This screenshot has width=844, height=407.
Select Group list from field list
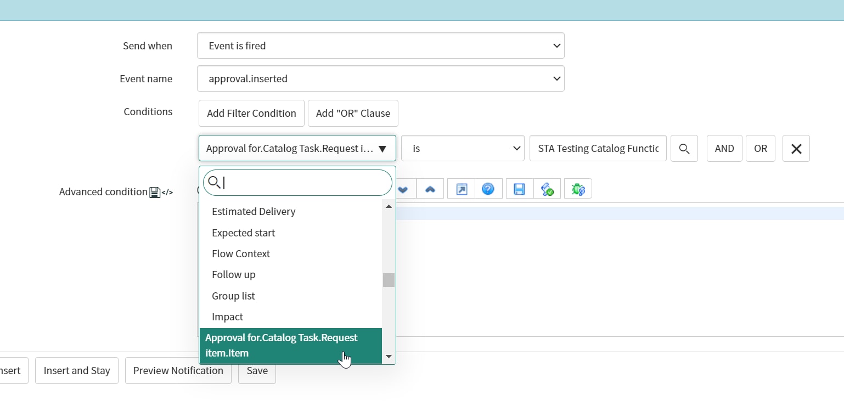(x=291, y=296)
